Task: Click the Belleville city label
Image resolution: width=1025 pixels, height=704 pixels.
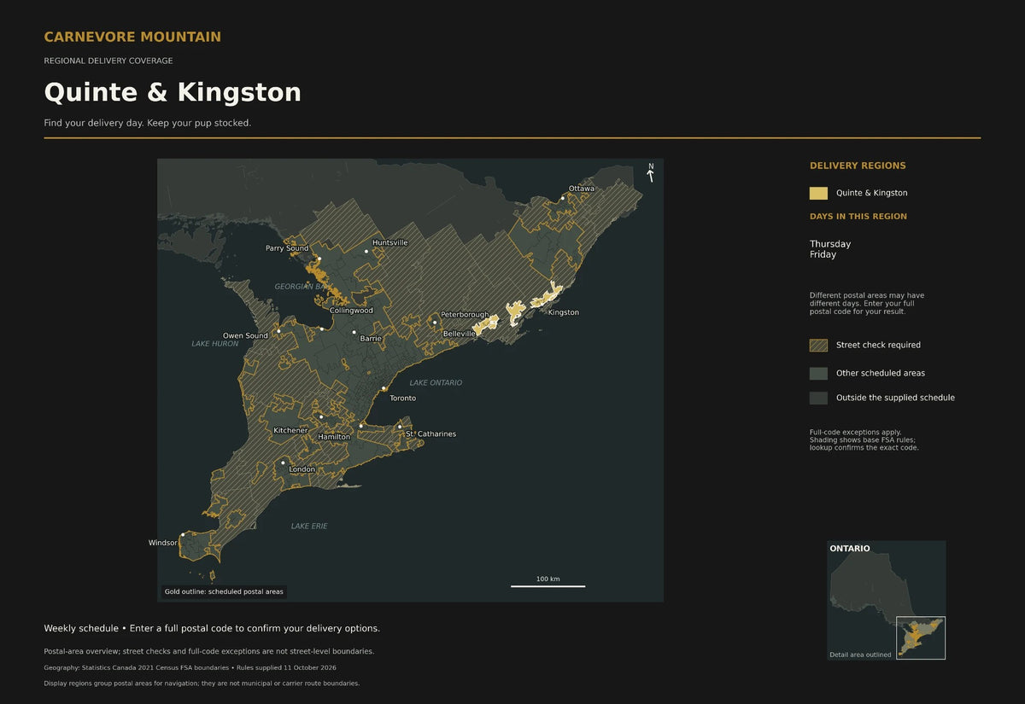Action: (x=460, y=334)
